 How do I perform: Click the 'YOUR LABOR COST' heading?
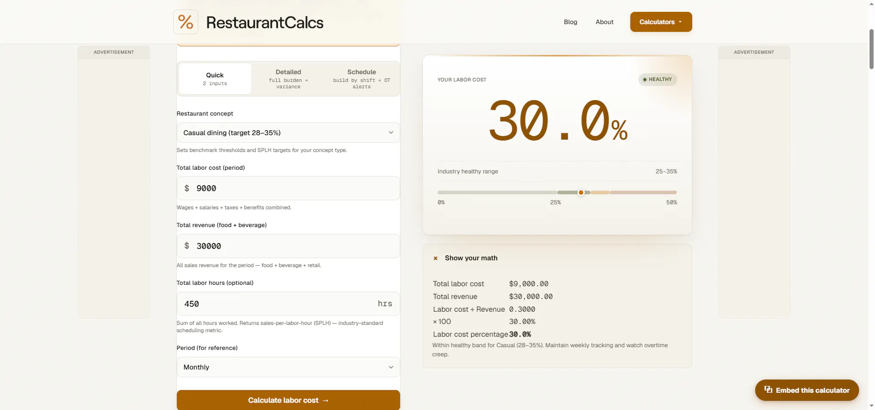click(x=462, y=80)
